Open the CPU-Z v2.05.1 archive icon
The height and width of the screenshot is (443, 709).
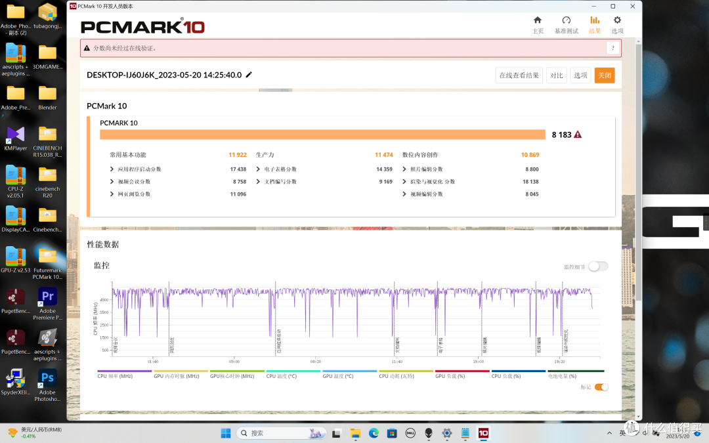(16, 182)
